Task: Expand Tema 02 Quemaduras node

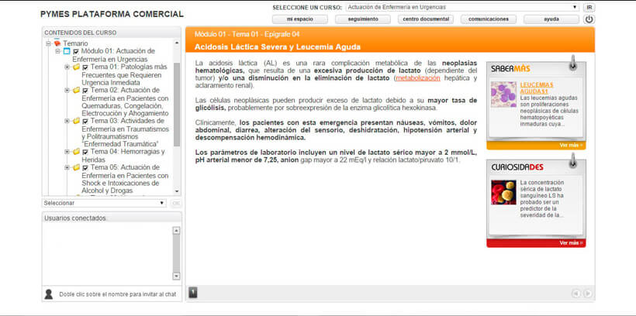Action: [67, 90]
